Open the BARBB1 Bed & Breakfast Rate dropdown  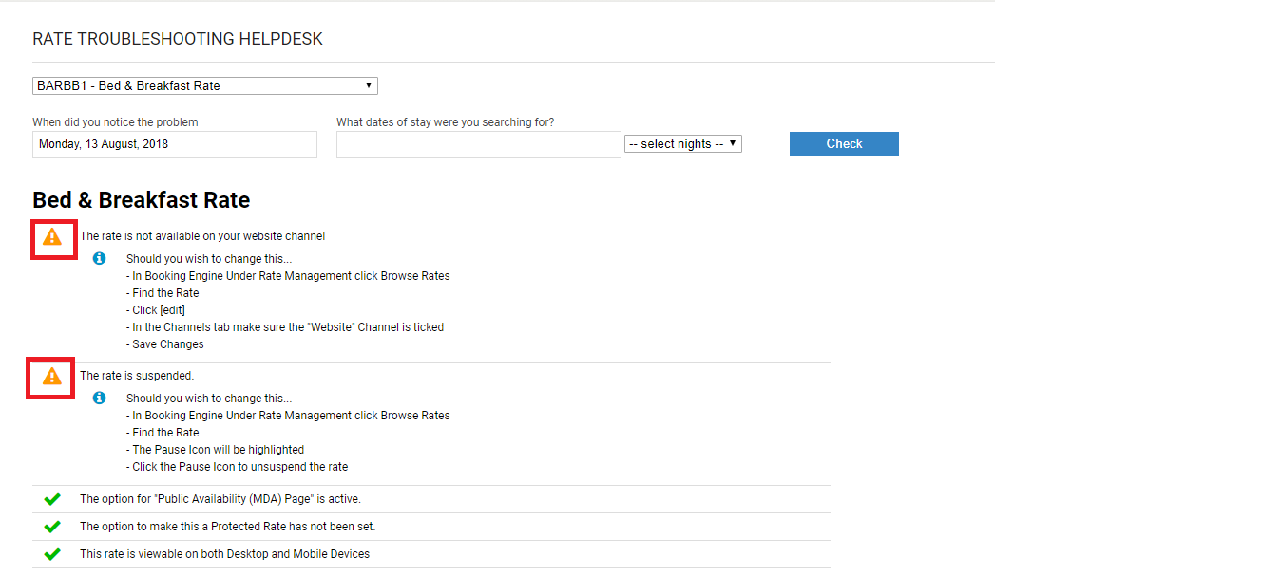click(x=204, y=86)
